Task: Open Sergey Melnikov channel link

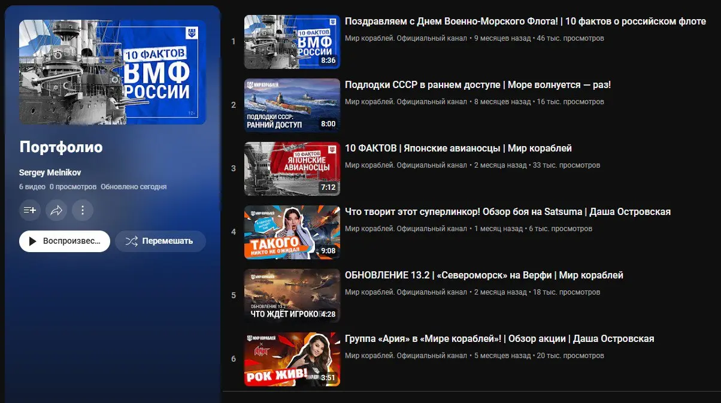Action: 50,172
